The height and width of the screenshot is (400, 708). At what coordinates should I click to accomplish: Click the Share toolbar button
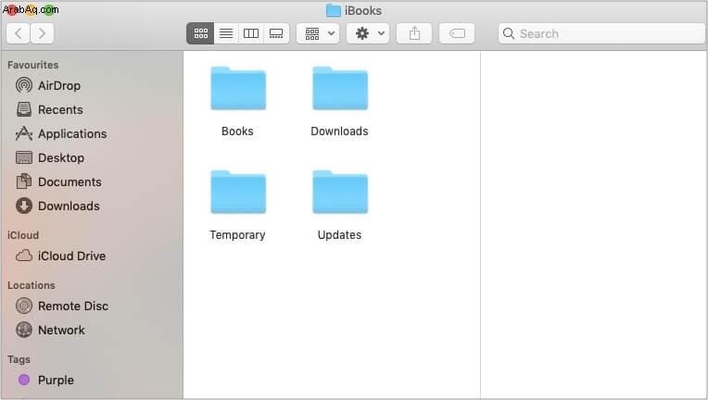[414, 33]
